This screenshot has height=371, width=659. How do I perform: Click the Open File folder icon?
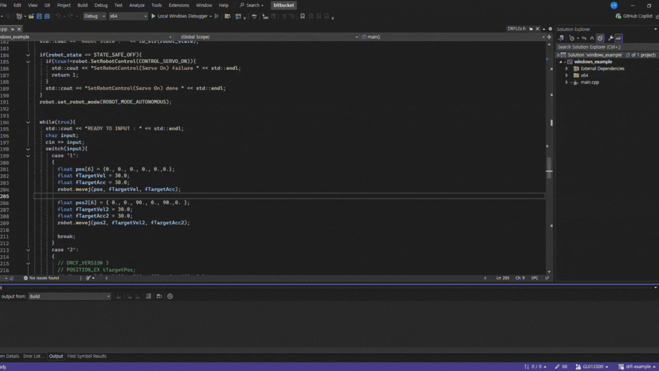[31, 16]
